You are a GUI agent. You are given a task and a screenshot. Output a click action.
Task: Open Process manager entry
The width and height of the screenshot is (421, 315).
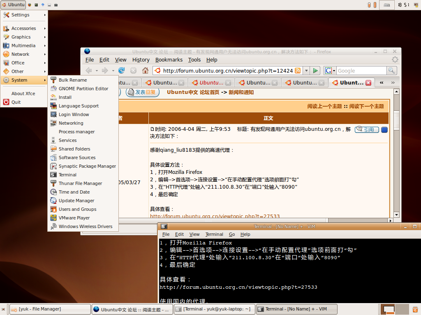[83, 132]
